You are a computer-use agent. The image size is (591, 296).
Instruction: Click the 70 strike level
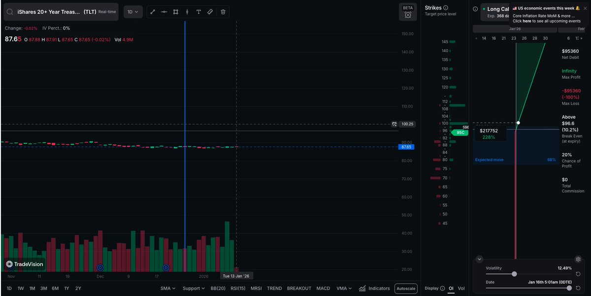coord(445,178)
